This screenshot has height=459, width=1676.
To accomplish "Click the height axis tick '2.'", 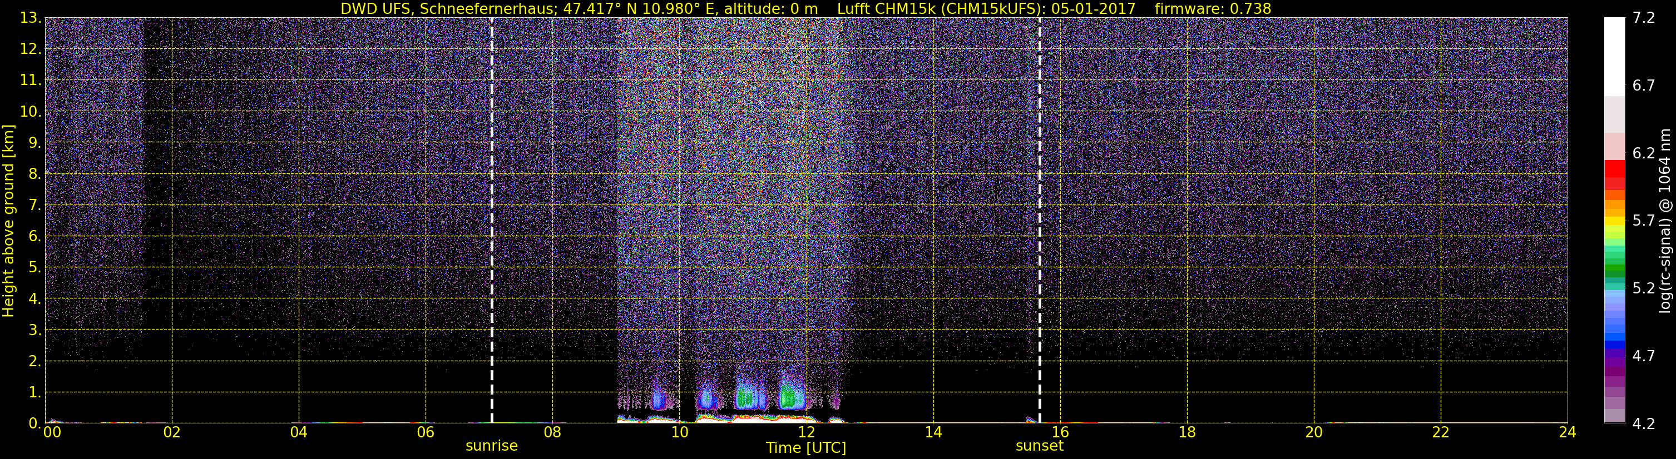I will pyautogui.click(x=34, y=361).
